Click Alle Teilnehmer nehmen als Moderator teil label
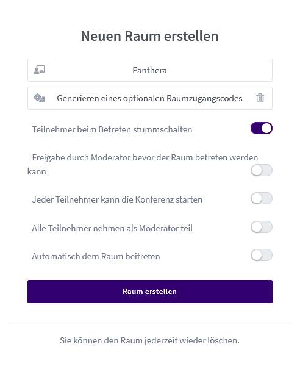 click(112, 228)
